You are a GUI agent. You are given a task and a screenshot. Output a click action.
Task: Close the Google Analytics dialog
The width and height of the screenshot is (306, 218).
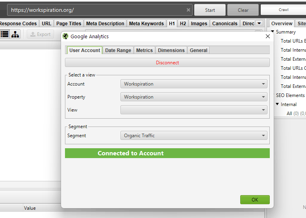[268, 36]
